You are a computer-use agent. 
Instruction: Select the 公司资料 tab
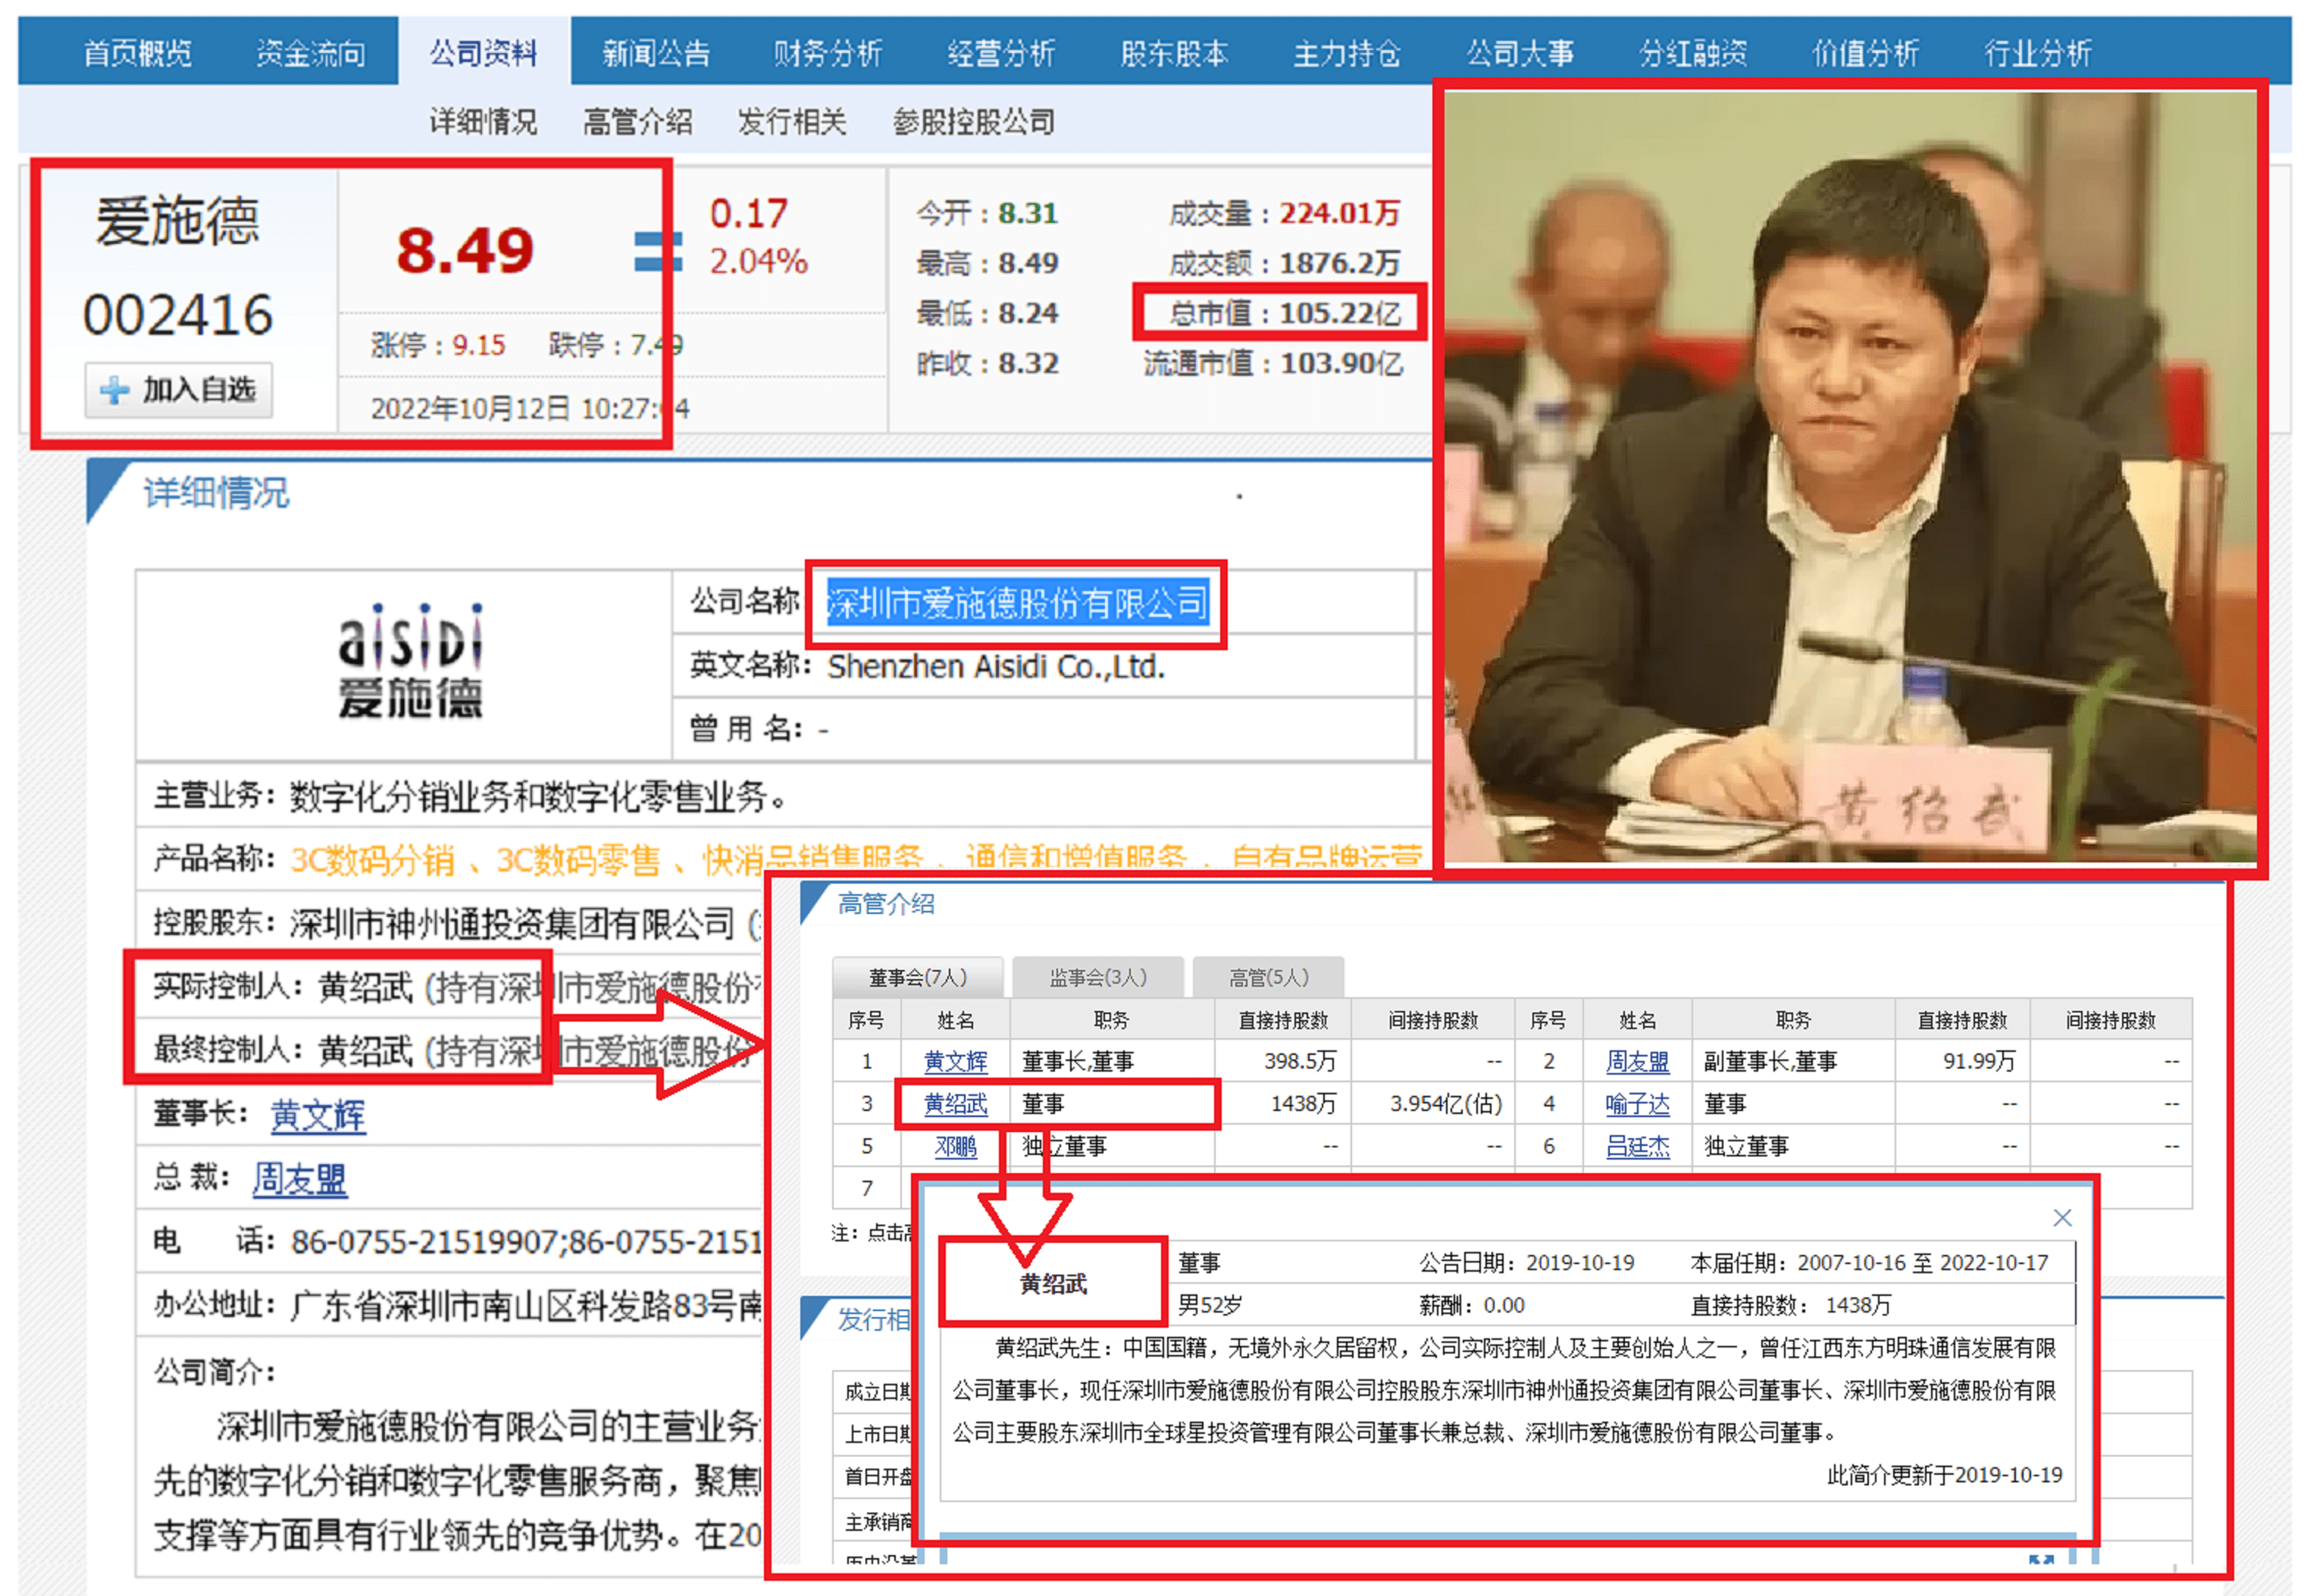tap(484, 52)
